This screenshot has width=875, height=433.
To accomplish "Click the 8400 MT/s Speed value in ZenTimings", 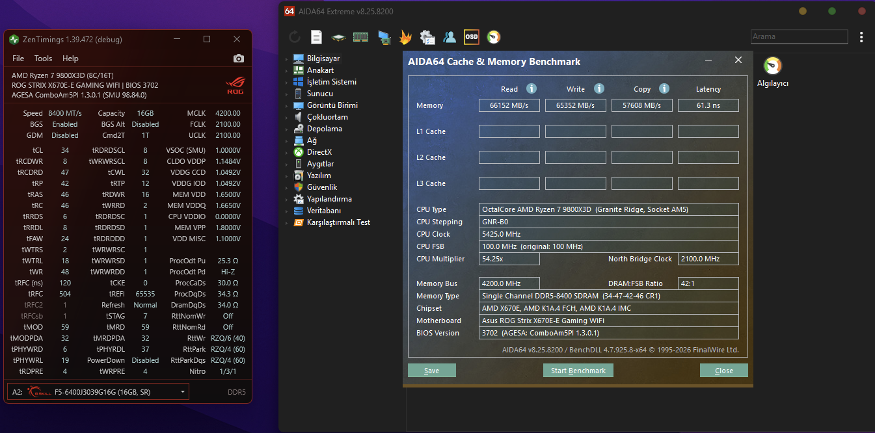I will coord(65,113).
